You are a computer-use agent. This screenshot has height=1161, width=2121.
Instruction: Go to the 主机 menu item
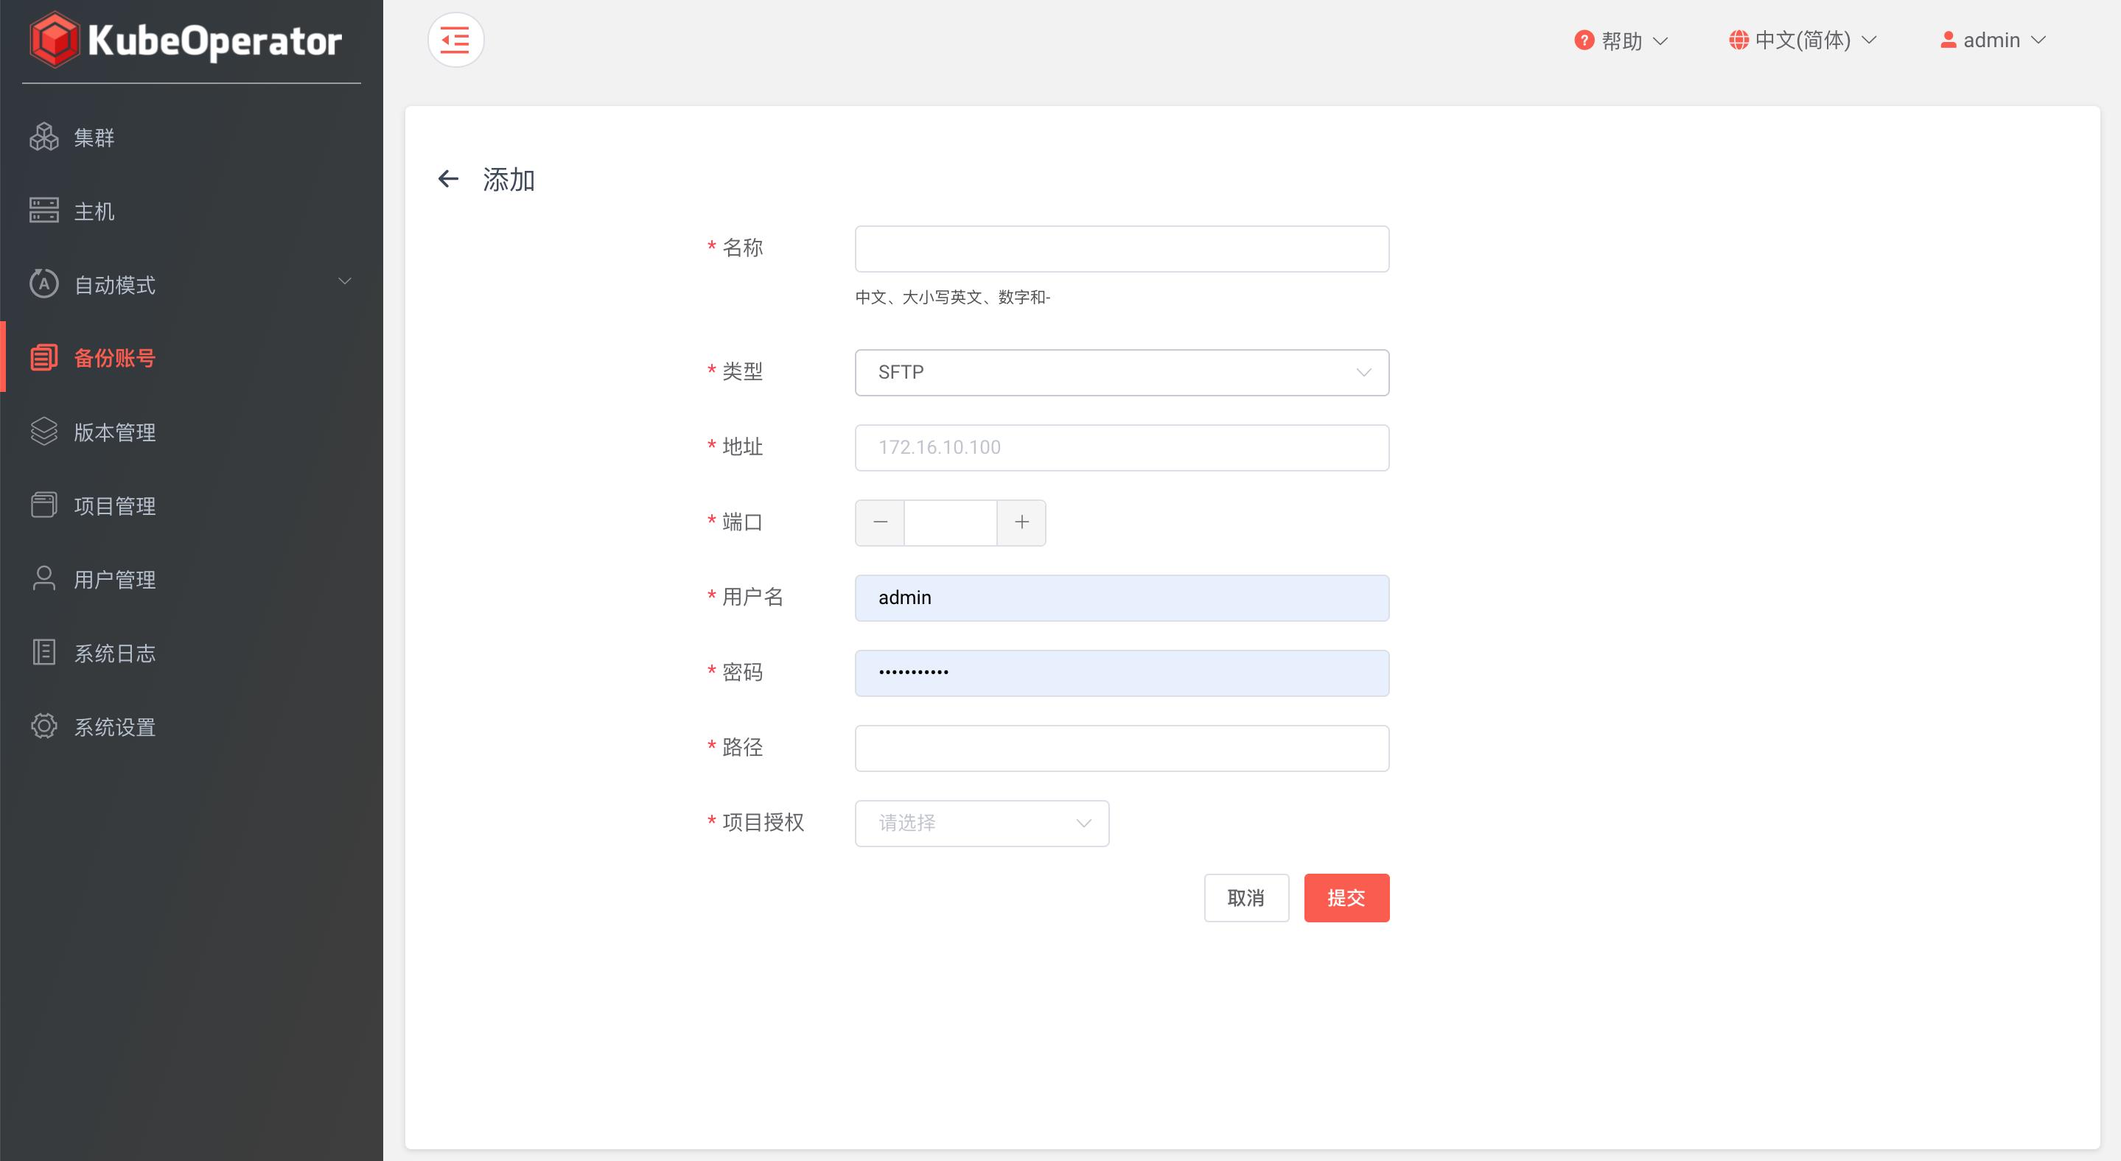pos(191,211)
